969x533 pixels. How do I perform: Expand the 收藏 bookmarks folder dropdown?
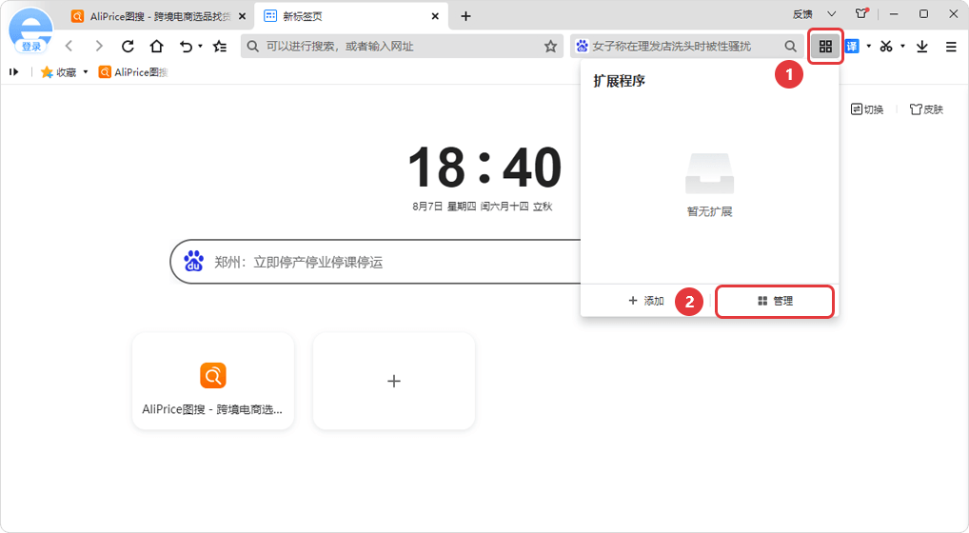[x=86, y=72]
